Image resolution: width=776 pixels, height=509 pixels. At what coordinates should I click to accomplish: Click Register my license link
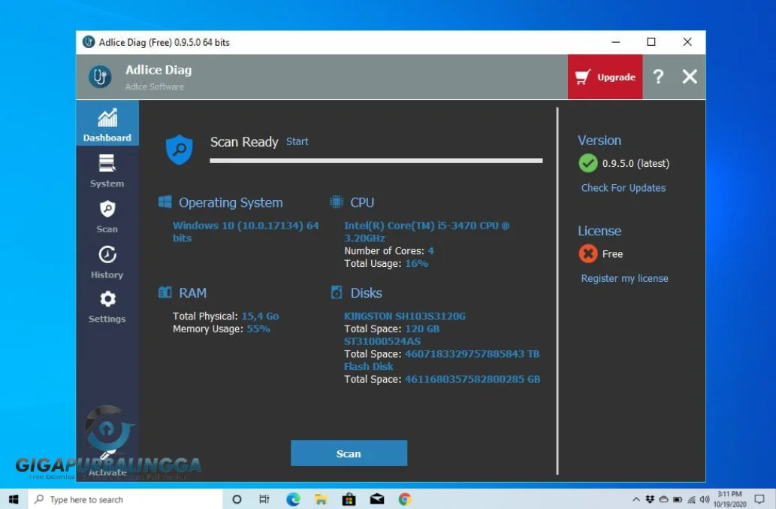pyautogui.click(x=624, y=278)
